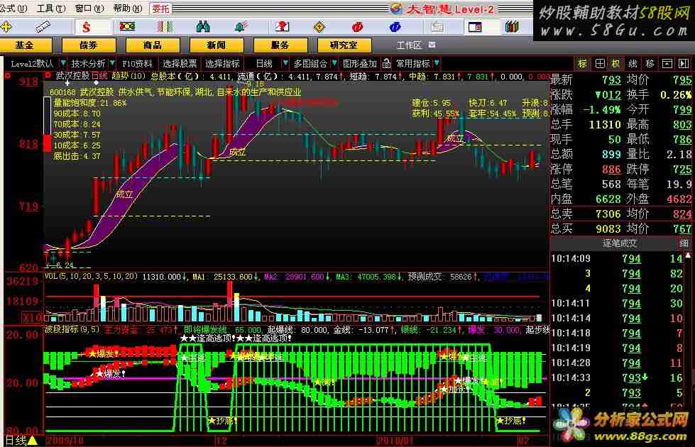695x447 pixels.
Task: Open the 帮助 menu
Action: (x=128, y=8)
